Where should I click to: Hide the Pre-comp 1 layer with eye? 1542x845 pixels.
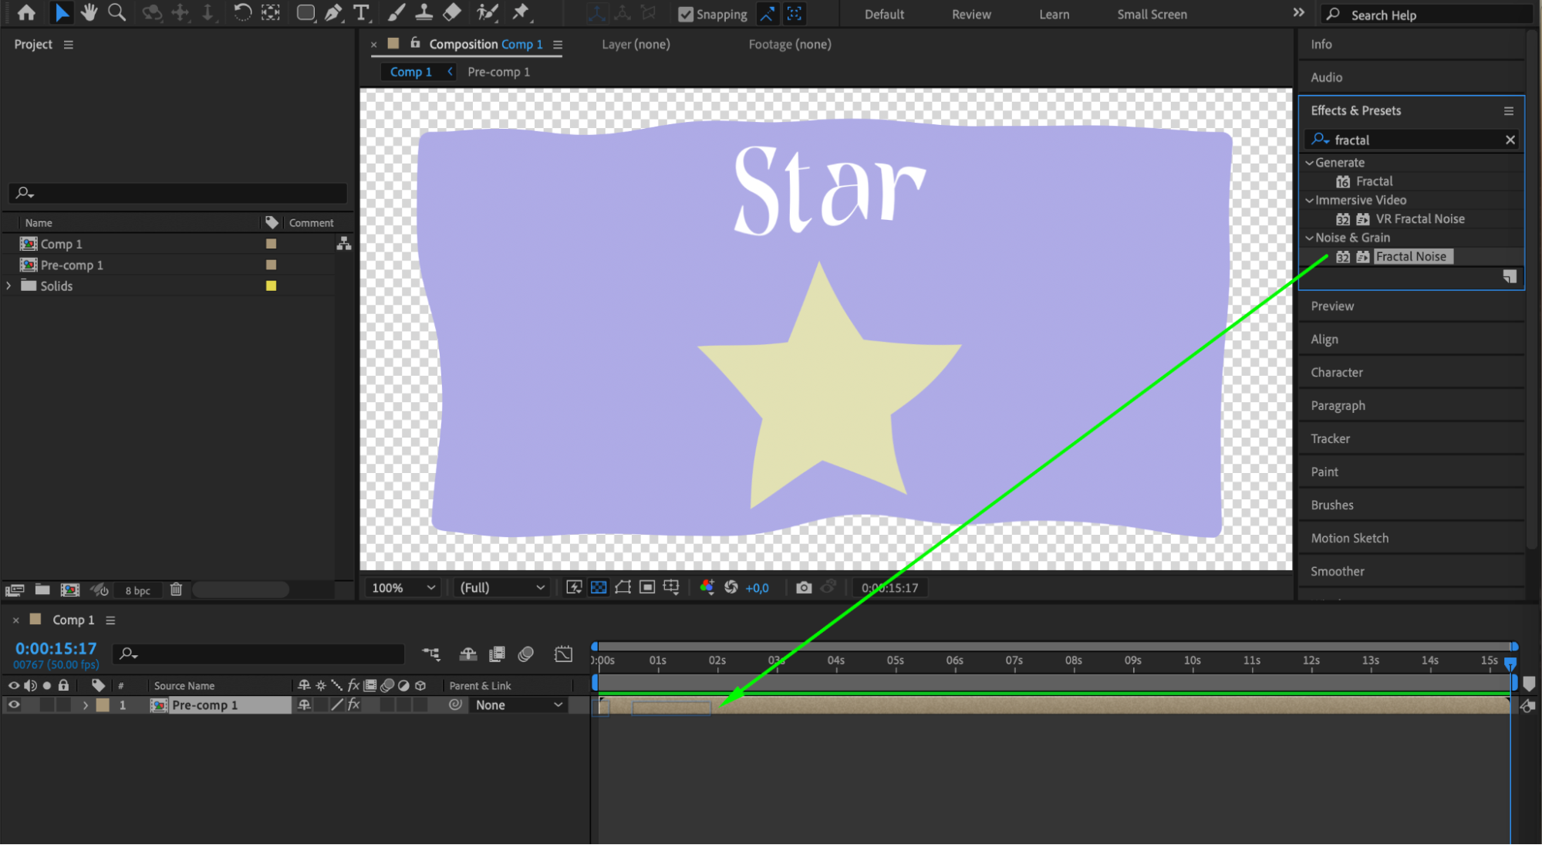pos(14,705)
